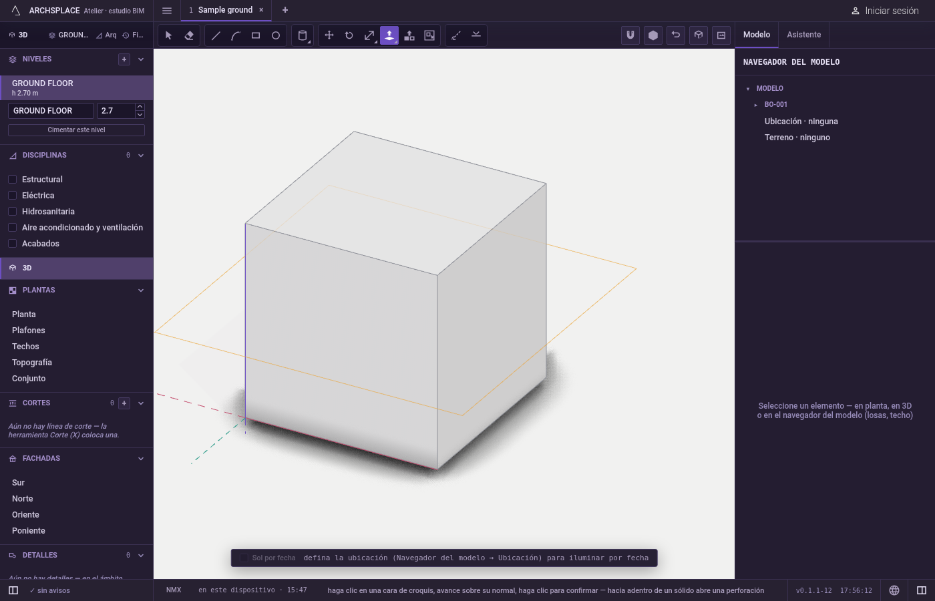Open the language globe icon
The width and height of the screenshot is (935, 601).
[x=894, y=590]
